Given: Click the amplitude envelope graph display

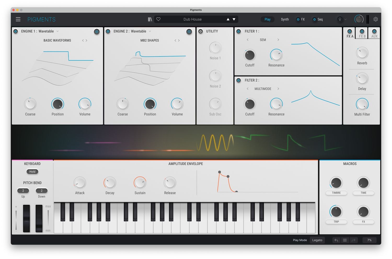Looking at the screenshot, I should 258,182.
